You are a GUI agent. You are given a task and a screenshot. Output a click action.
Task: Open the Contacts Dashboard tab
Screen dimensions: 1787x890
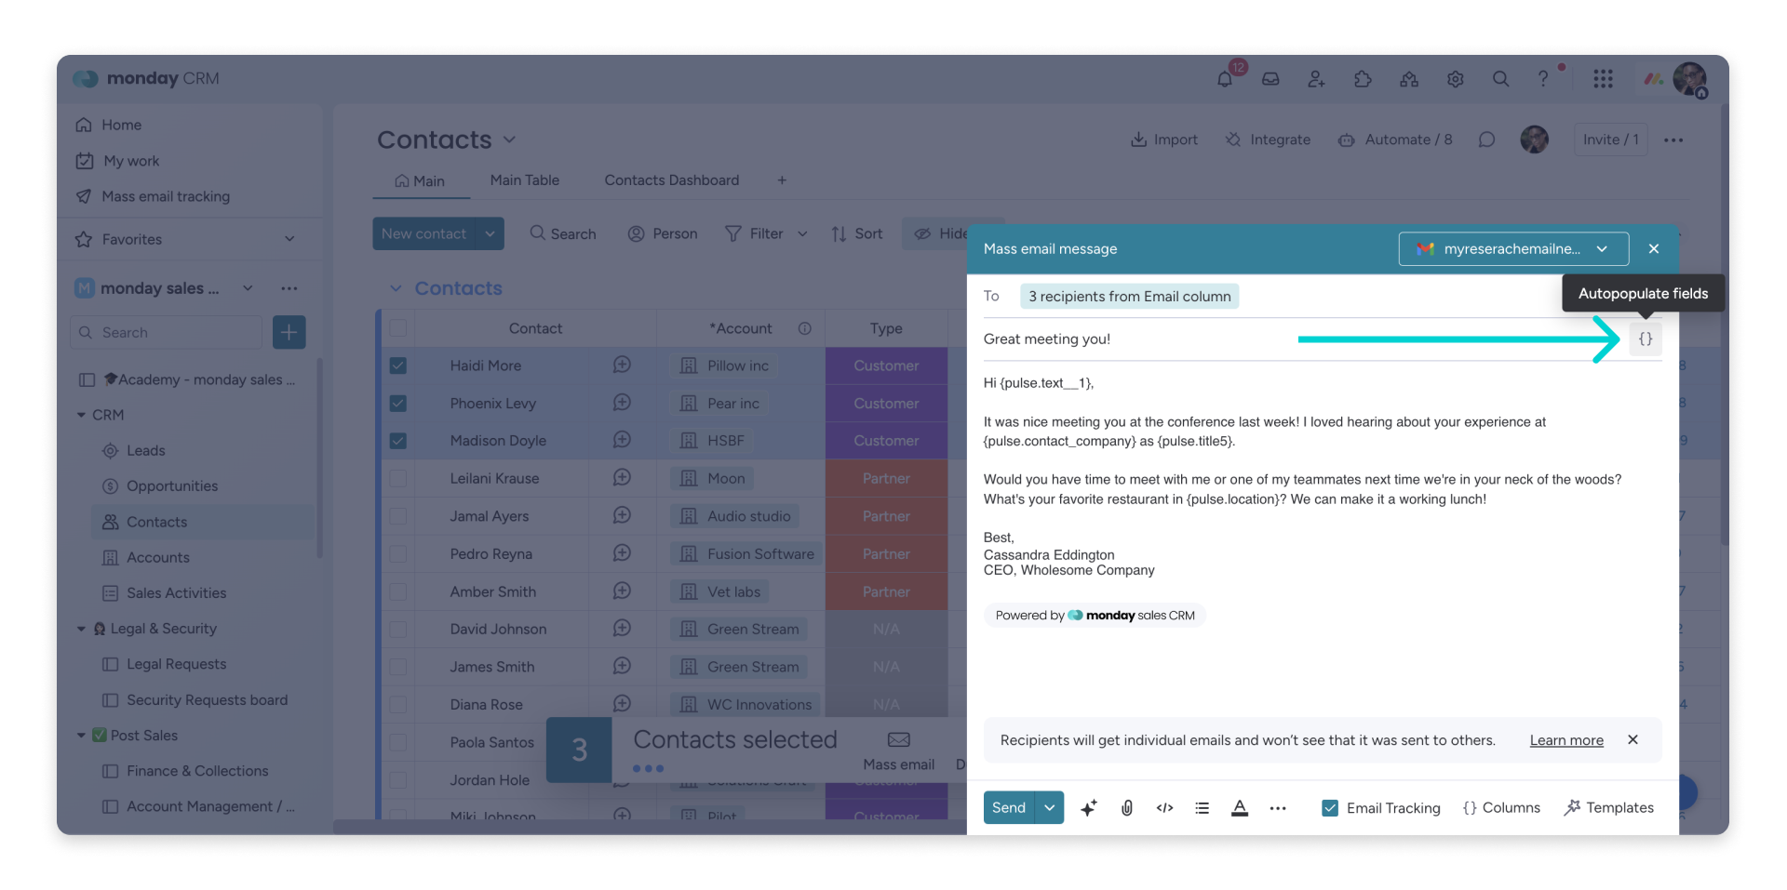click(x=672, y=179)
